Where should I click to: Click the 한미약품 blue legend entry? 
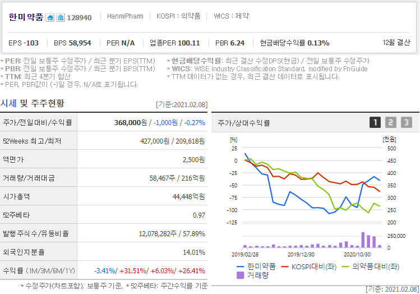tap(256, 267)
